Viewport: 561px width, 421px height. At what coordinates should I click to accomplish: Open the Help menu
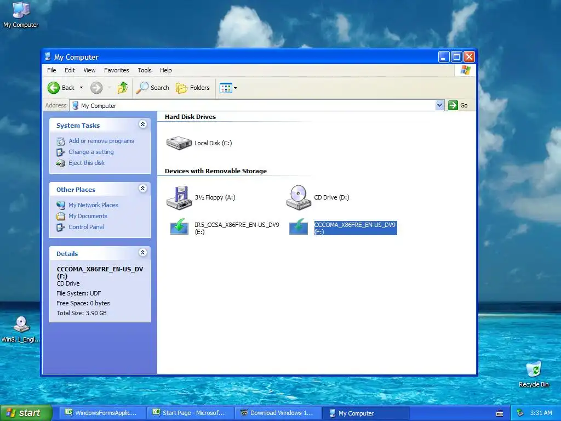(x=165, y=70)
